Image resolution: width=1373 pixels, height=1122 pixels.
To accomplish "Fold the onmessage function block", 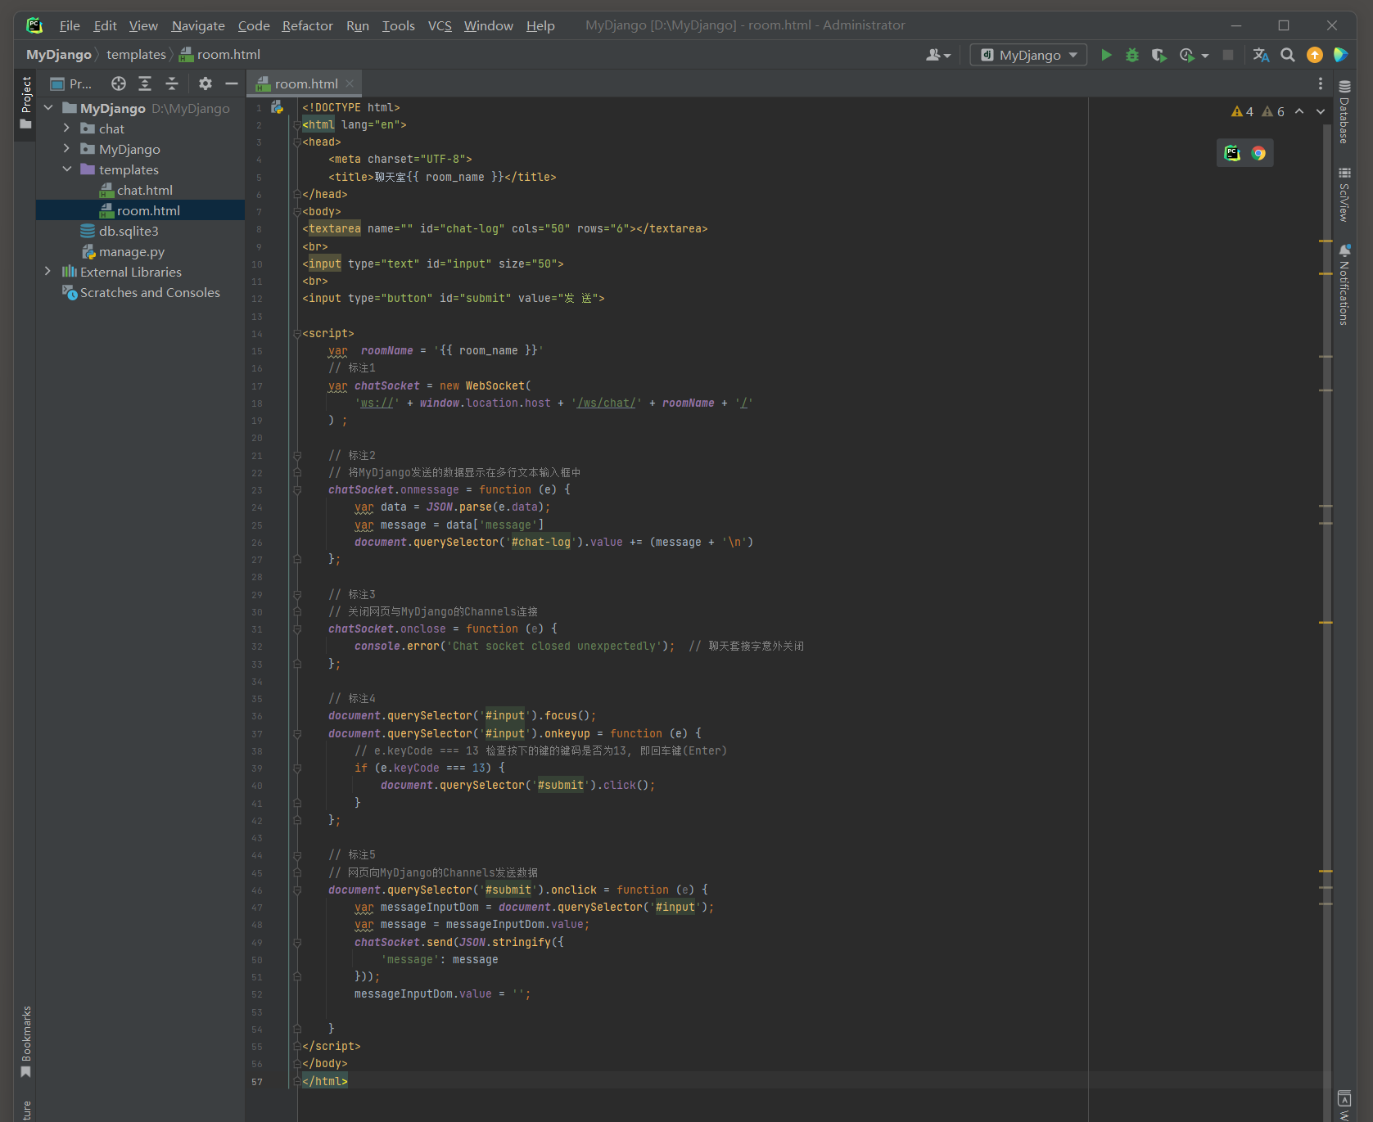I will 297,490.
